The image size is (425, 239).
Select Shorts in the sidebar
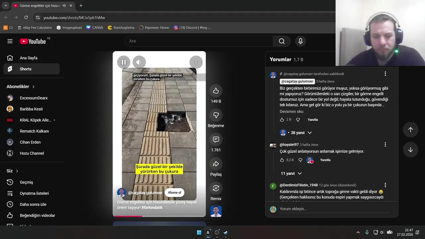coord(32,69)
